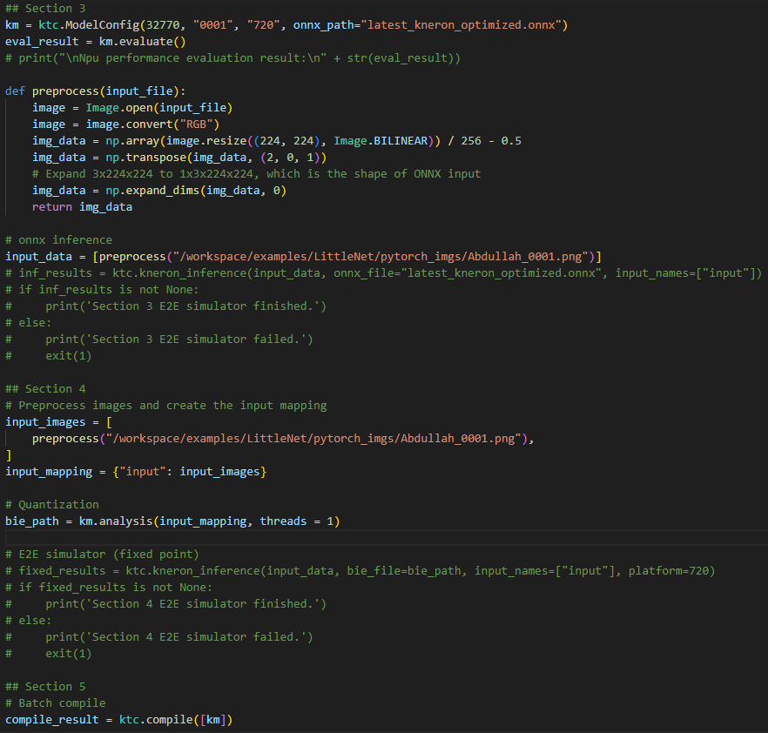The width and height of the screenshot is (768, 733).
Task: Click 'bie_path' variable in the Quantization assignment
Action: click(x=32, y=521)
